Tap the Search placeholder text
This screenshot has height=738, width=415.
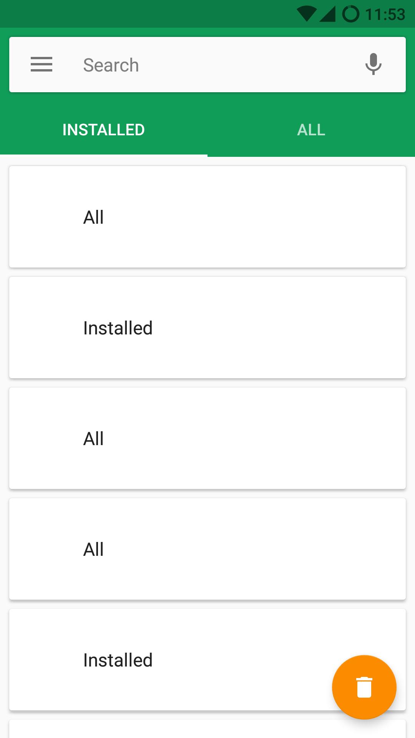click(111, 65)
